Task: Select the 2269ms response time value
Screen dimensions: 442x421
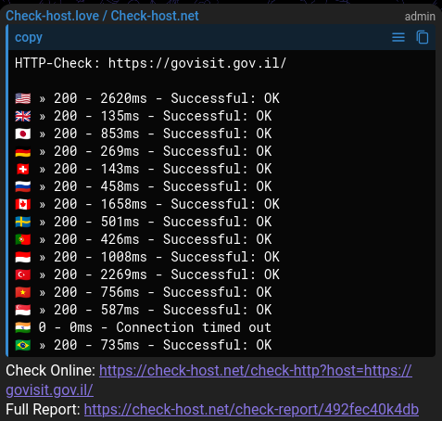Action: [123, 274]
